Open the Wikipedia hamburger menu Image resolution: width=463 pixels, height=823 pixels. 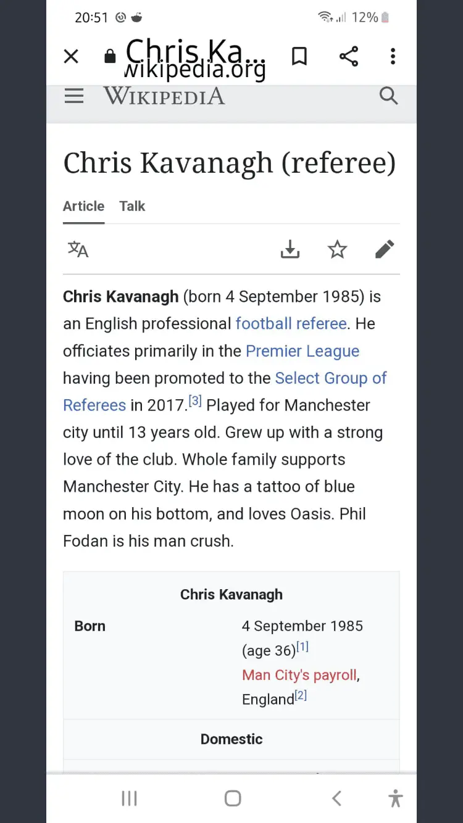[74, 96]
